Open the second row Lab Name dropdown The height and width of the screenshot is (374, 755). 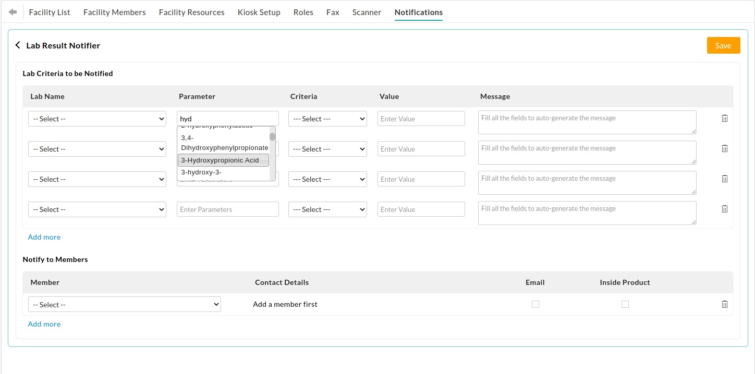97,148
